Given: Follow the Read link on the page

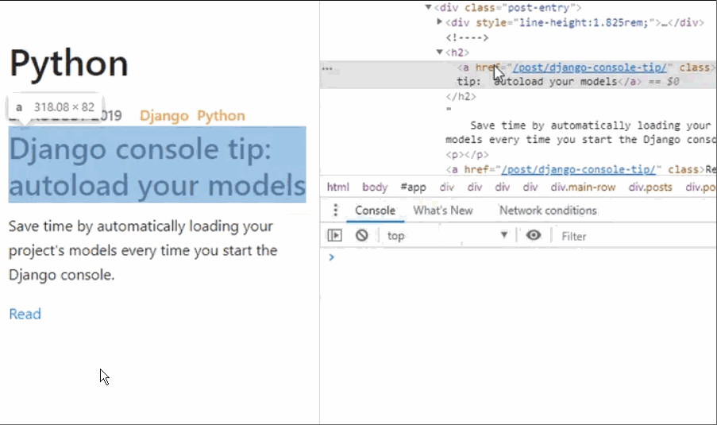Looking at the screenshot, I should pyautogui.click(x=25, y=314).
